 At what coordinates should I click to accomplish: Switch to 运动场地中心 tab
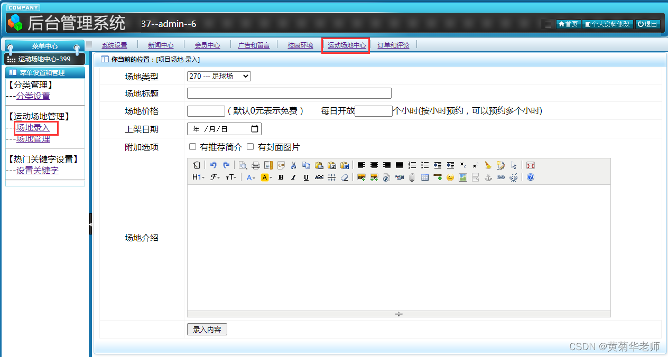point(347,45)
